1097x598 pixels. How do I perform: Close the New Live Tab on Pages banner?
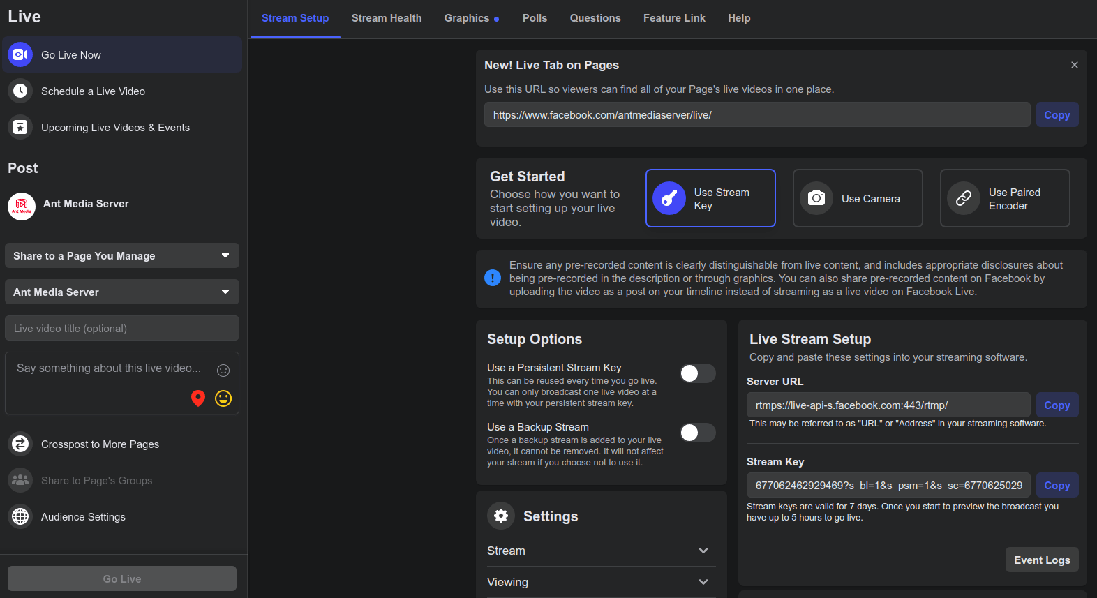point(1075,65)
